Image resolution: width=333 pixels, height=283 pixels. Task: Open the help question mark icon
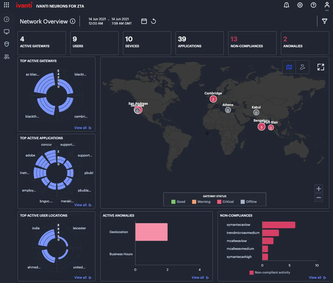[x=313, y=5]
